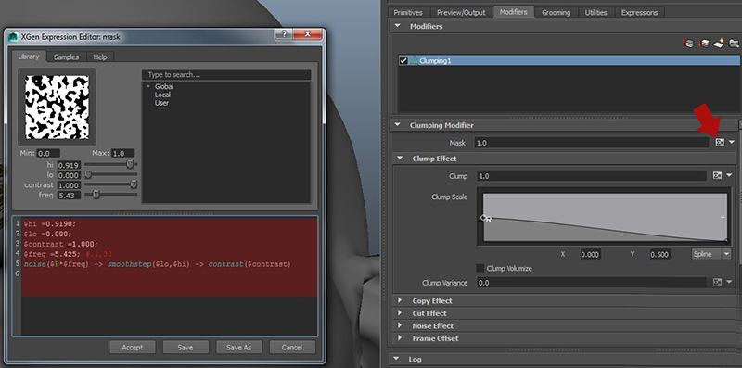Switch to the Grooming tab
The width and height of the screenshot is (742, 368).
tap(556, 12)
